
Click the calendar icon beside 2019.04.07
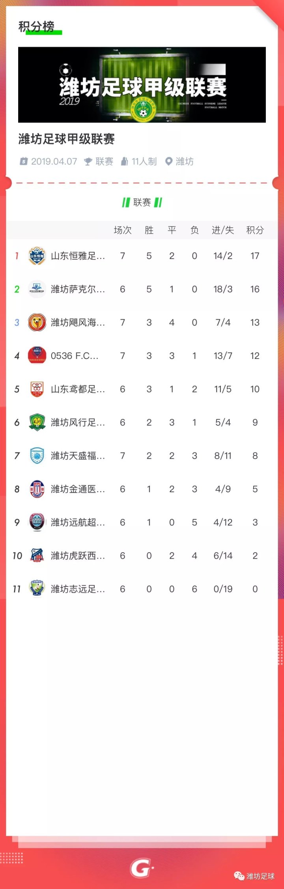[24, 161]
